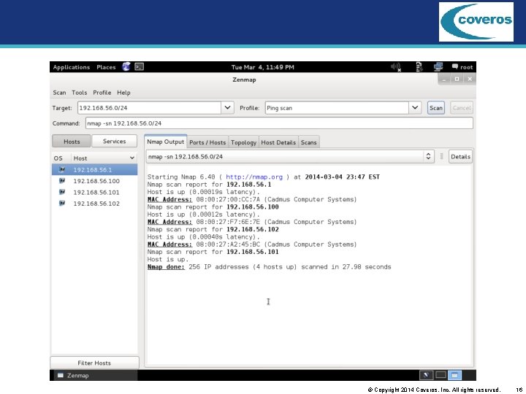Click OS icon for host 192.168.56.1
The image size is (526, 394).
pyautogui.click(x=61, y=169)
